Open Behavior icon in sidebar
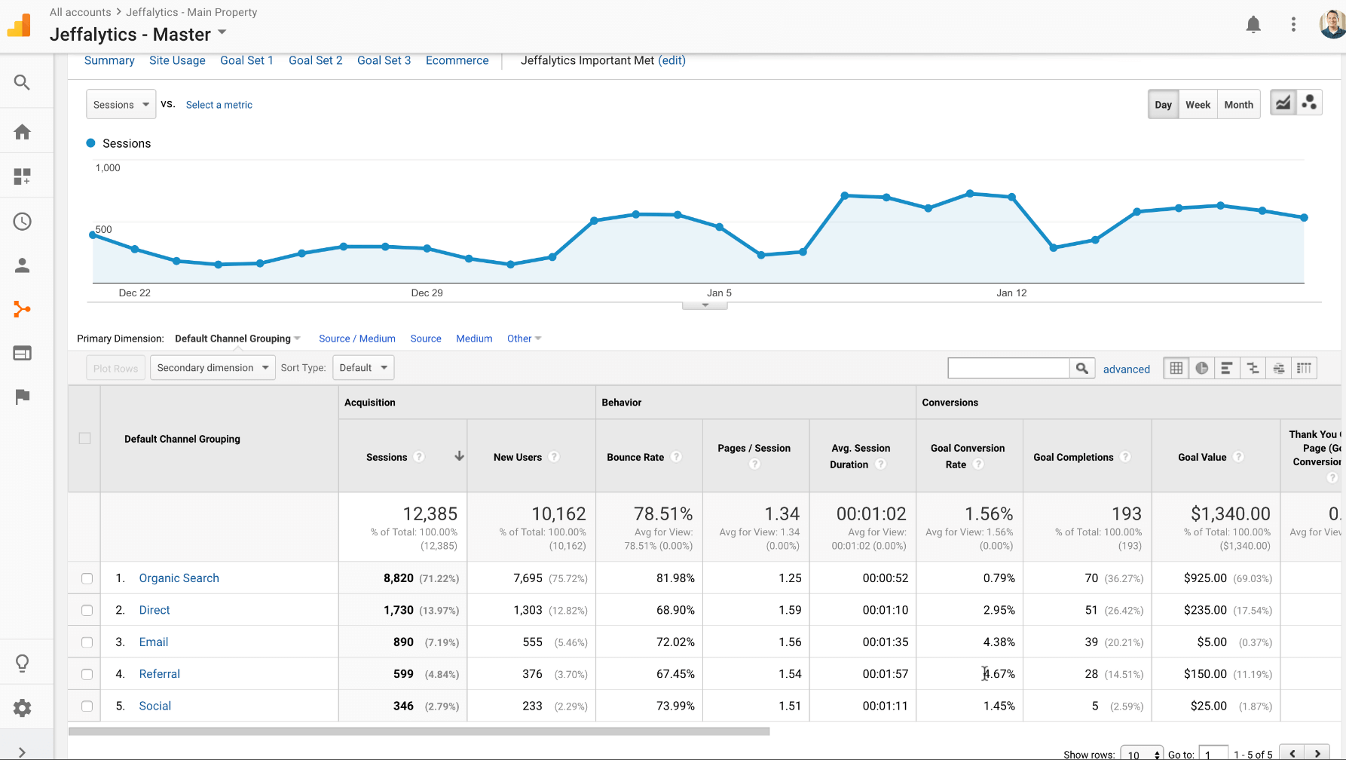The height and width of the screenshot is (760, 1346). 22,353
